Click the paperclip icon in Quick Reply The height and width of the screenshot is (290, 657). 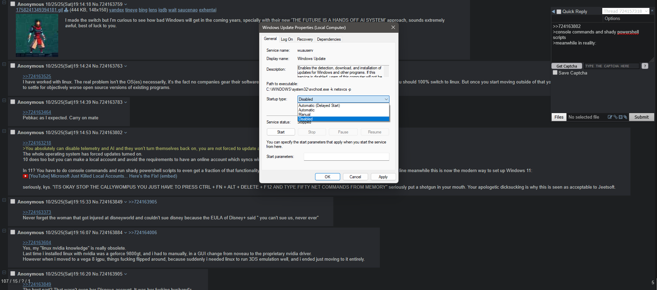[625, 117]
